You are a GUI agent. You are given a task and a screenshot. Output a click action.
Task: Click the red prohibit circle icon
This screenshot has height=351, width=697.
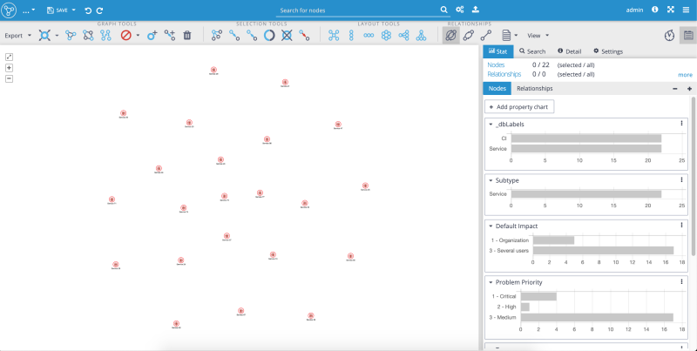(126, 35)
